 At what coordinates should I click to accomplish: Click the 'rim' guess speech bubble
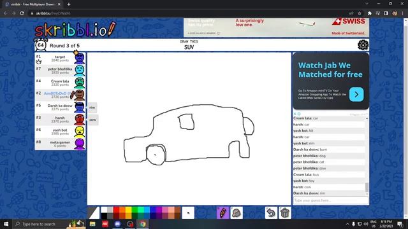click(92, 108)
